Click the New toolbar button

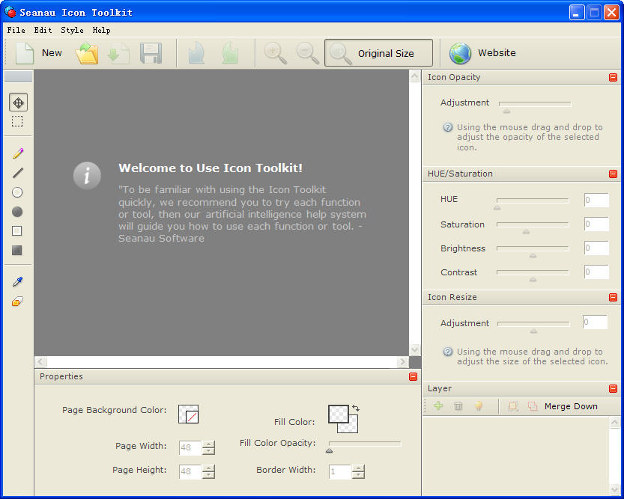pyautogui.click(x=39, y=53)
